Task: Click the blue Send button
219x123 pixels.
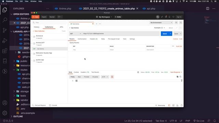Action: tap(165, 33)
